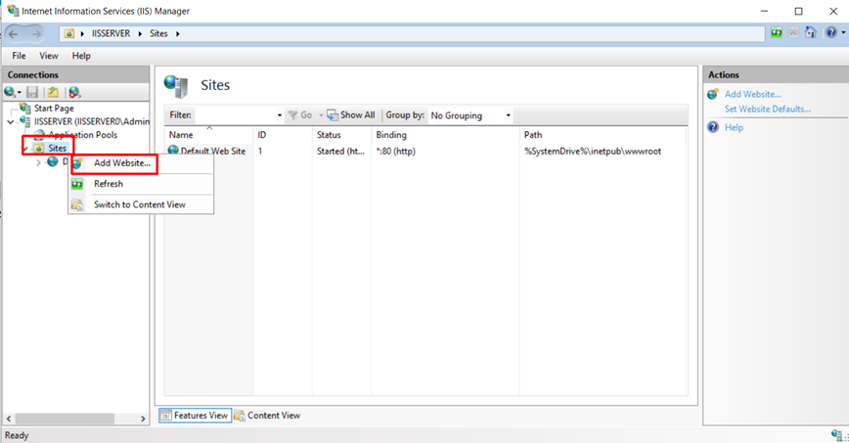This screenshot has width=849, height=443.
Task: Switch to the Features View tab
Action: click(x=195, y=416)
